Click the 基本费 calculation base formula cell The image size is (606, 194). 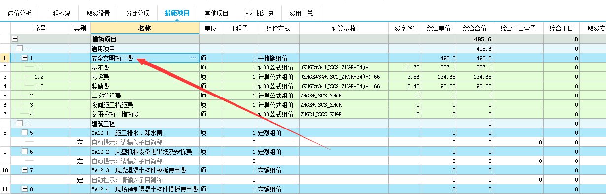pos(343,67)
